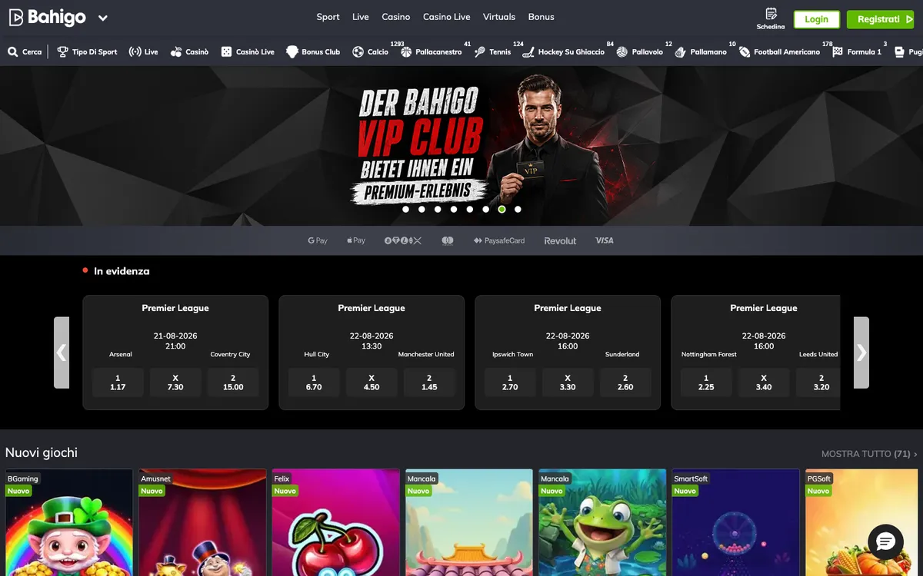Image resolution: width=923 pixels, height=576 pixels.
Task: Select Virtuals in top menu
Action: click(x=499, y=17)
